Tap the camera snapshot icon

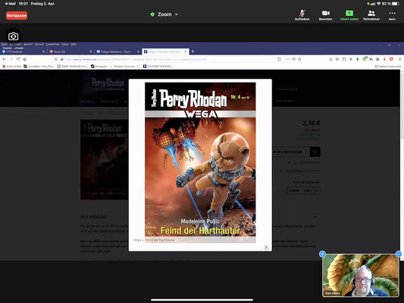click(x=13, y=36)
